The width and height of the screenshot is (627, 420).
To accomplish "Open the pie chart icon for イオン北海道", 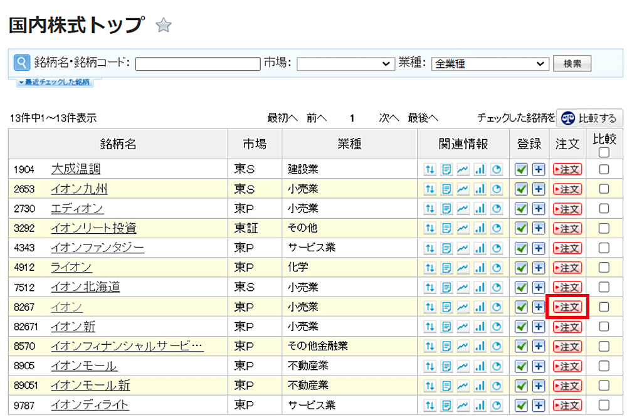I will click(497, 287).
